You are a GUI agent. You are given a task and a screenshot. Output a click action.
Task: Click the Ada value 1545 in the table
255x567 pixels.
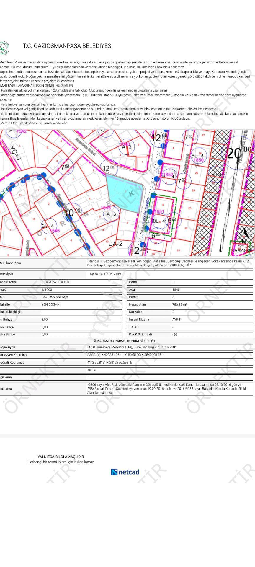(x=176, y=290)
